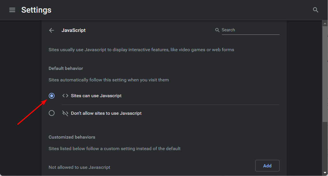This screenshot has width=328, height=176.
Task: Click the search icon in top header
Action: (316, 10)
